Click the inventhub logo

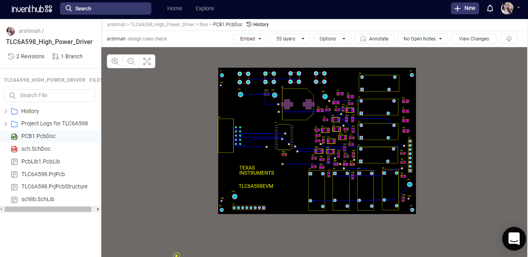coord(32,8)
